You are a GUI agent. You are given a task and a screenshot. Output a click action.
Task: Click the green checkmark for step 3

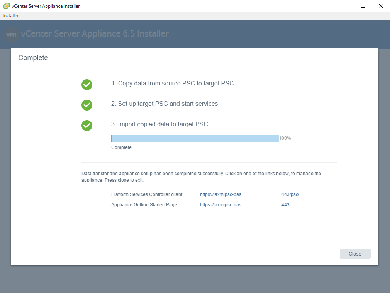(87, 126)
